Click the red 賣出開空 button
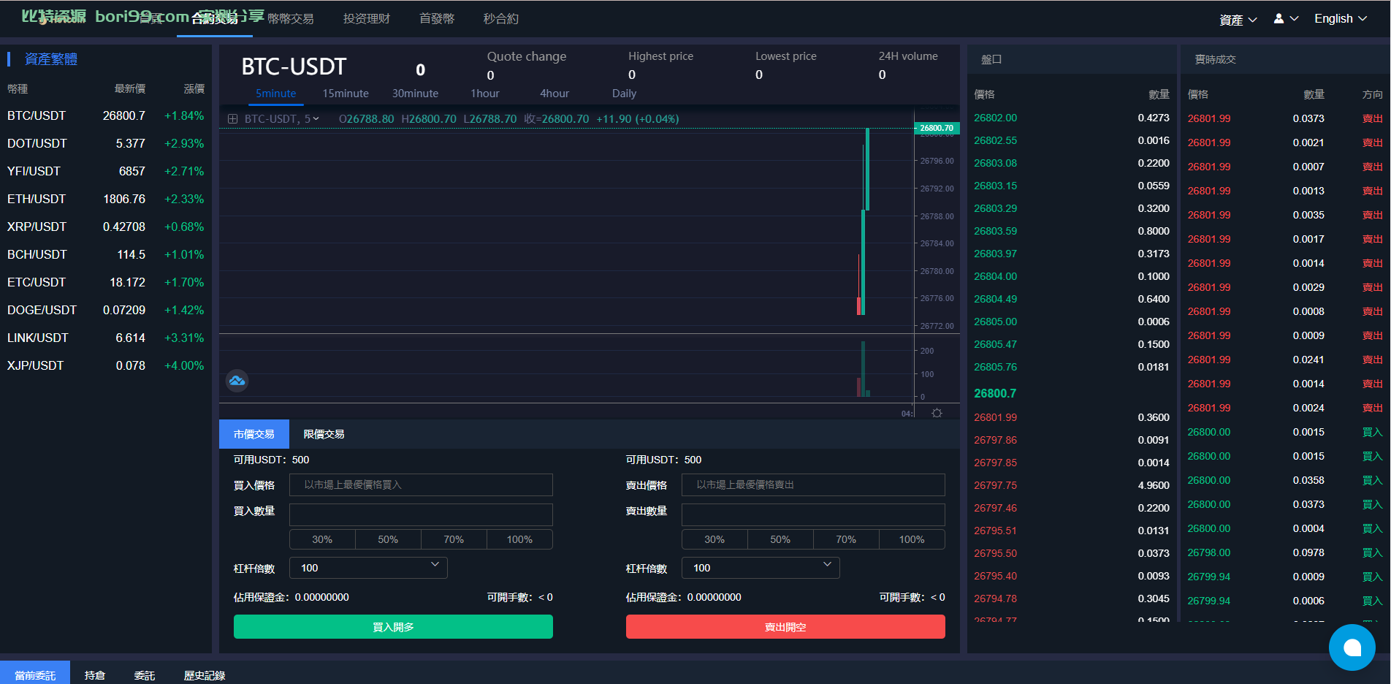The height and width of the screenshot is (684, 1391). pos(785,627)
